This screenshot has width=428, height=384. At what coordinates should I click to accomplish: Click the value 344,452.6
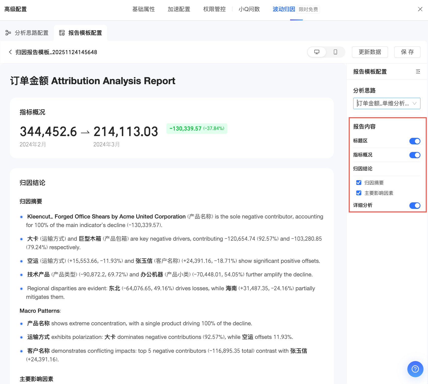pos(48,132)
